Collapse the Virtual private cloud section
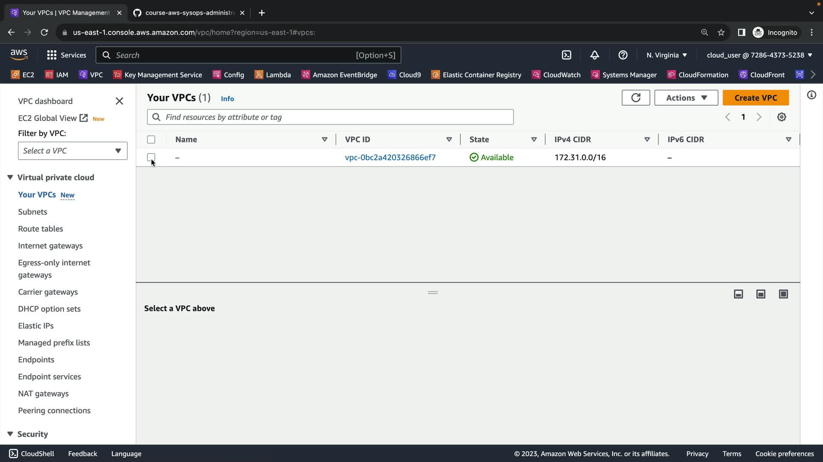 pyautogui.click(x=10, y=177)
